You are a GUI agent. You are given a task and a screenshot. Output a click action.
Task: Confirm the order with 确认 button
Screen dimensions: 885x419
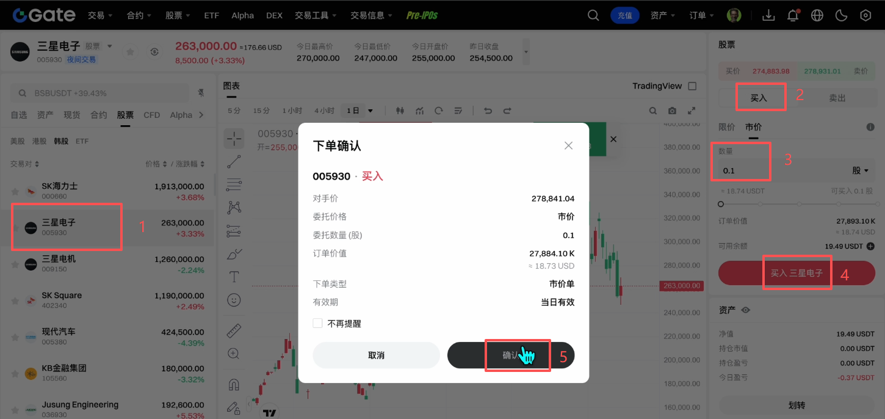pos(511,355)
